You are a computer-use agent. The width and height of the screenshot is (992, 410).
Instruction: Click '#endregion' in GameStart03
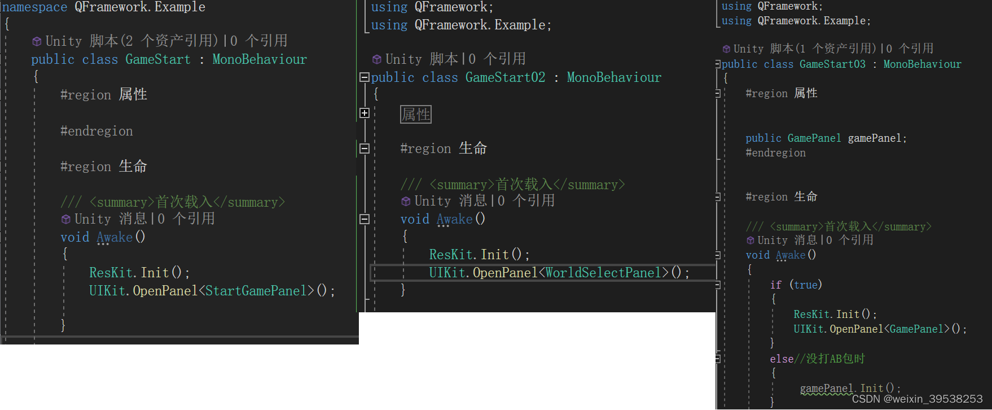click(x=775, y=153)
